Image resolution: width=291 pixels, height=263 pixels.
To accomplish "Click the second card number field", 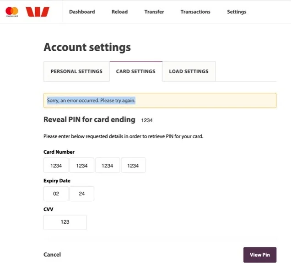I will click(81, 166).
